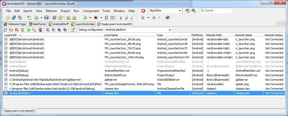Click the Save All disk icon
288x116 pixels.
tap(46, 18)
